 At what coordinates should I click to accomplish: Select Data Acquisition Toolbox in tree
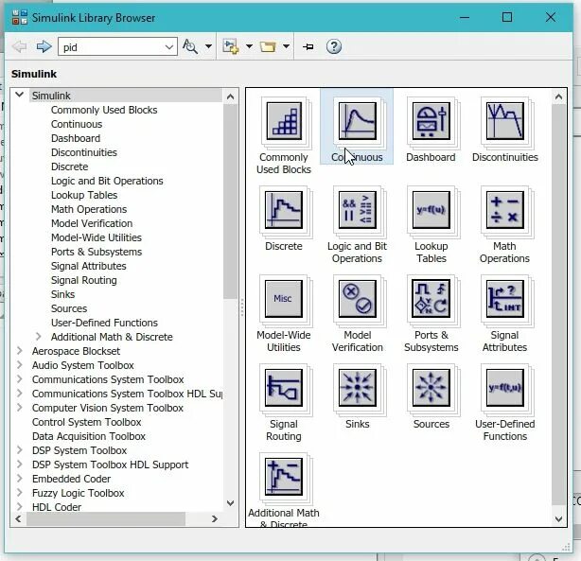(x=89, y=436)
